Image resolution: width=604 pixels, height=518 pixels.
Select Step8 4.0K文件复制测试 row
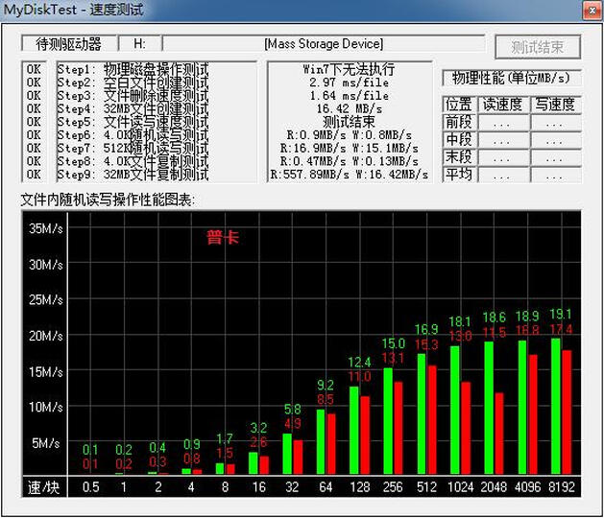133,161
